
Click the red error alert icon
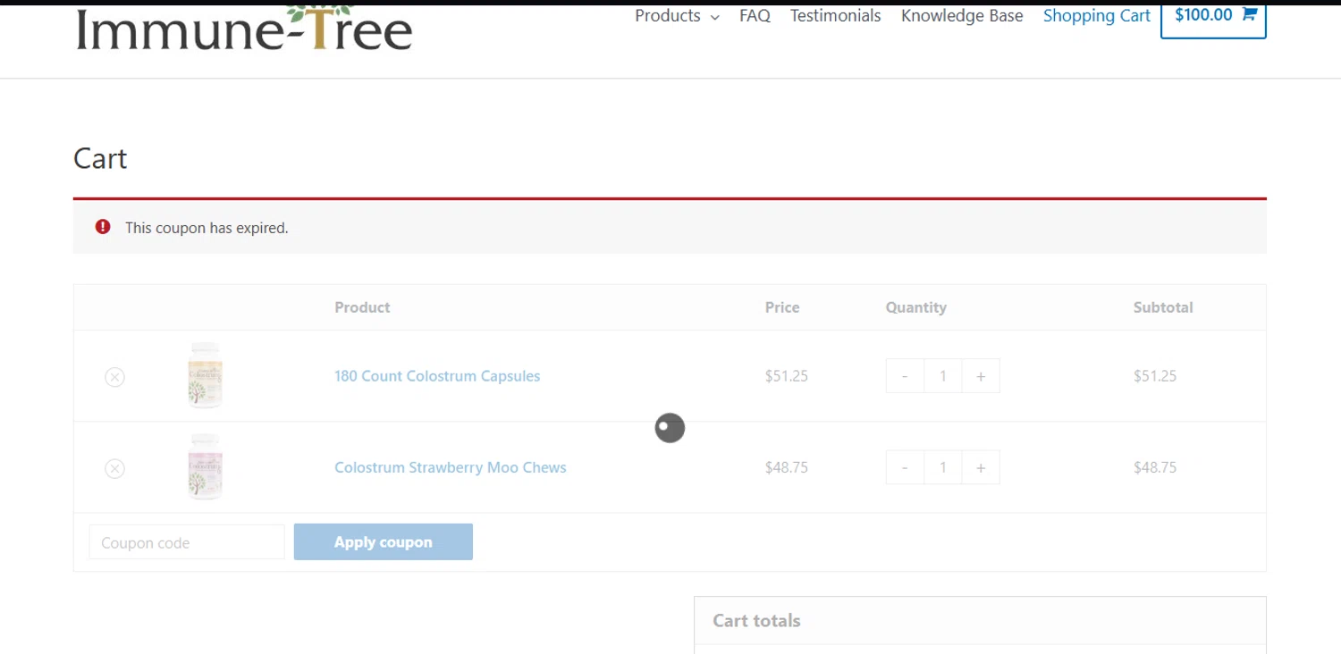coord(103,227)
